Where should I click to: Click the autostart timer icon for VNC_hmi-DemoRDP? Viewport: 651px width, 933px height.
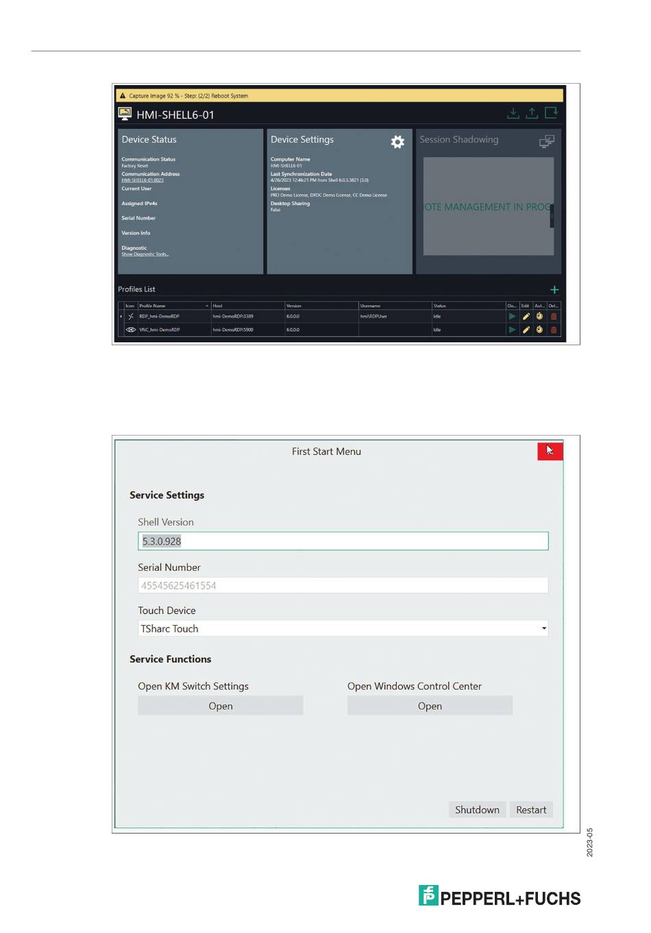[540, 330]
